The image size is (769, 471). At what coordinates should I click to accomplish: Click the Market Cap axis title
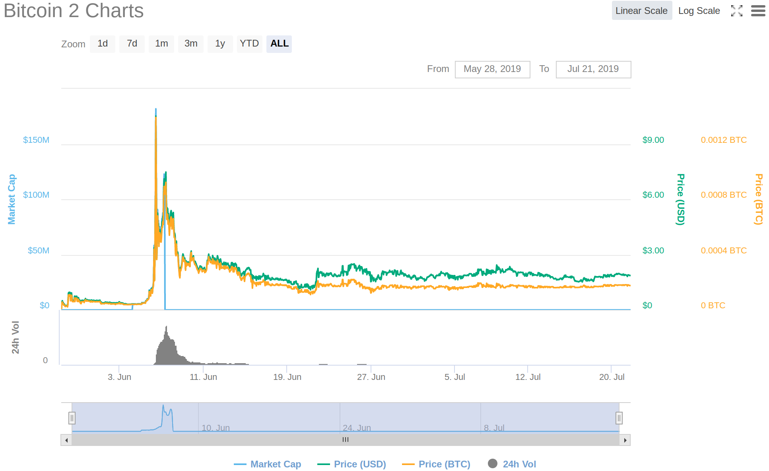click(x=12, y=199)
